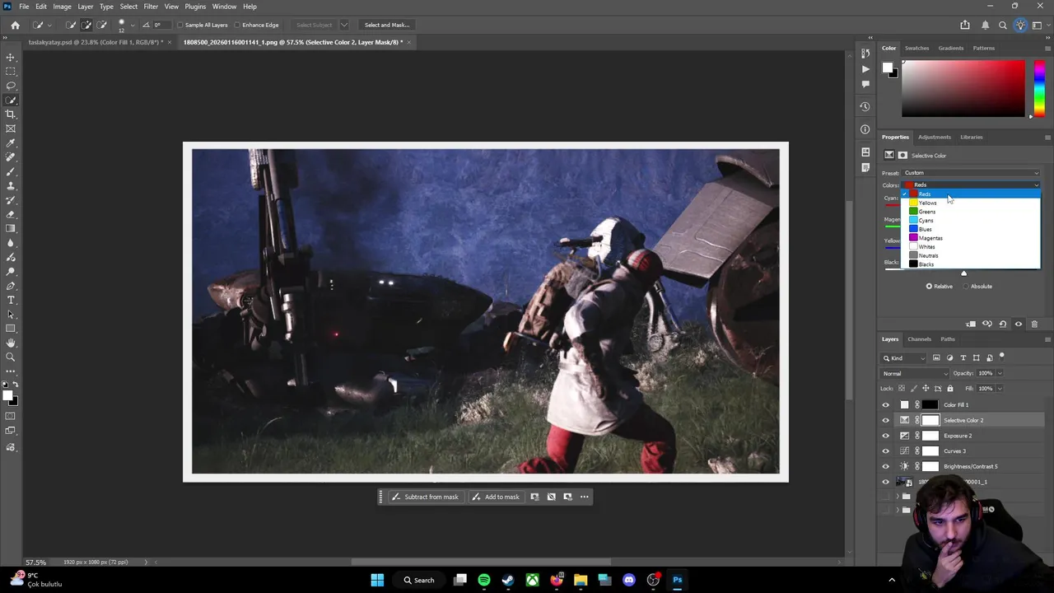The width and height of the screenshot is (1054, 593).
Task: Open the layer filter Kind dropdown
Action: [904, 357]
